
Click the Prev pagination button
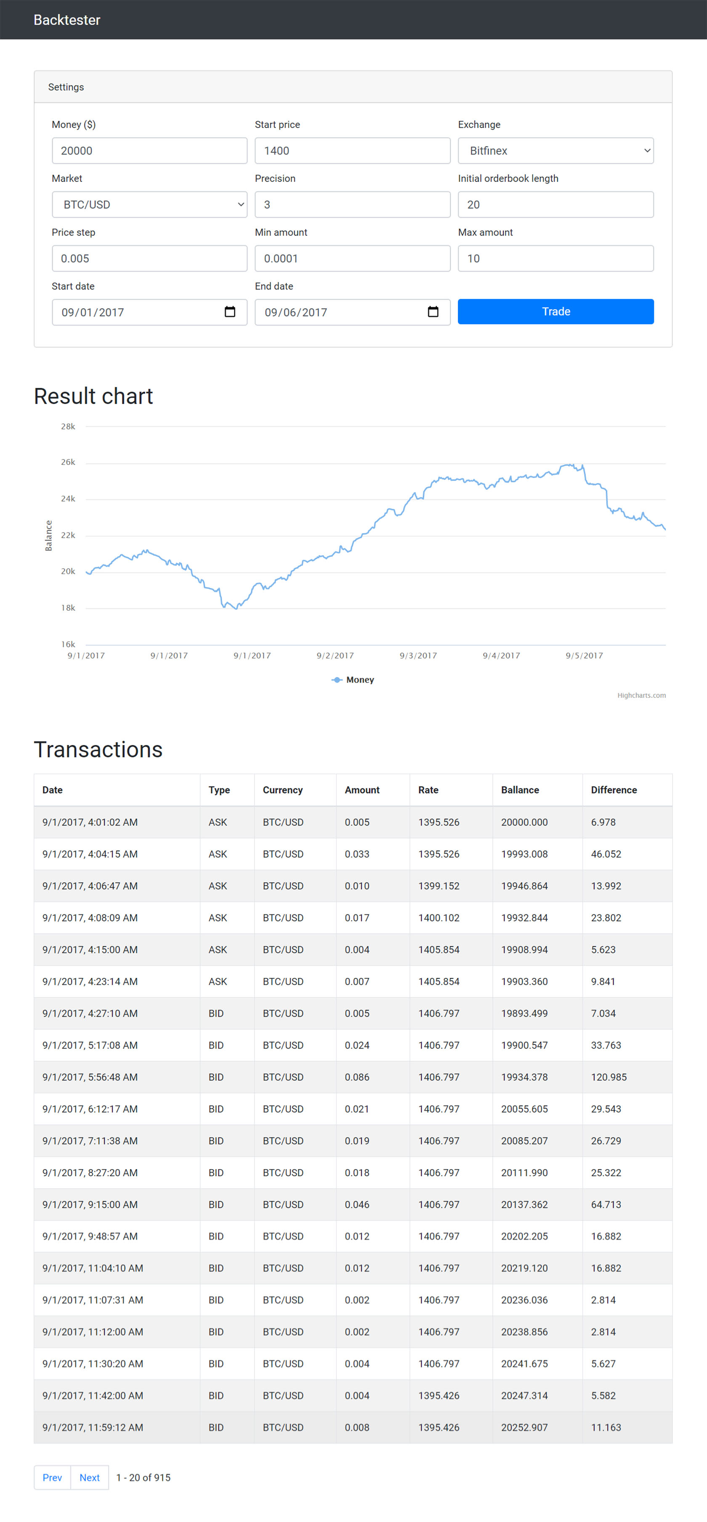[52, 1477]
